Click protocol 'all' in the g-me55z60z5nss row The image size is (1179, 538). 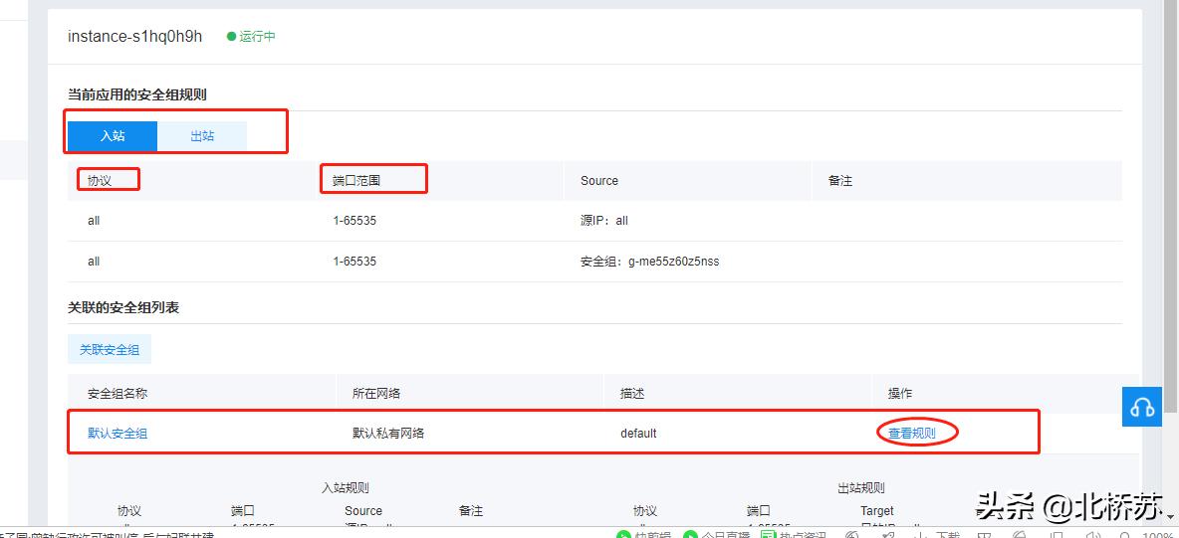[94, 262]
